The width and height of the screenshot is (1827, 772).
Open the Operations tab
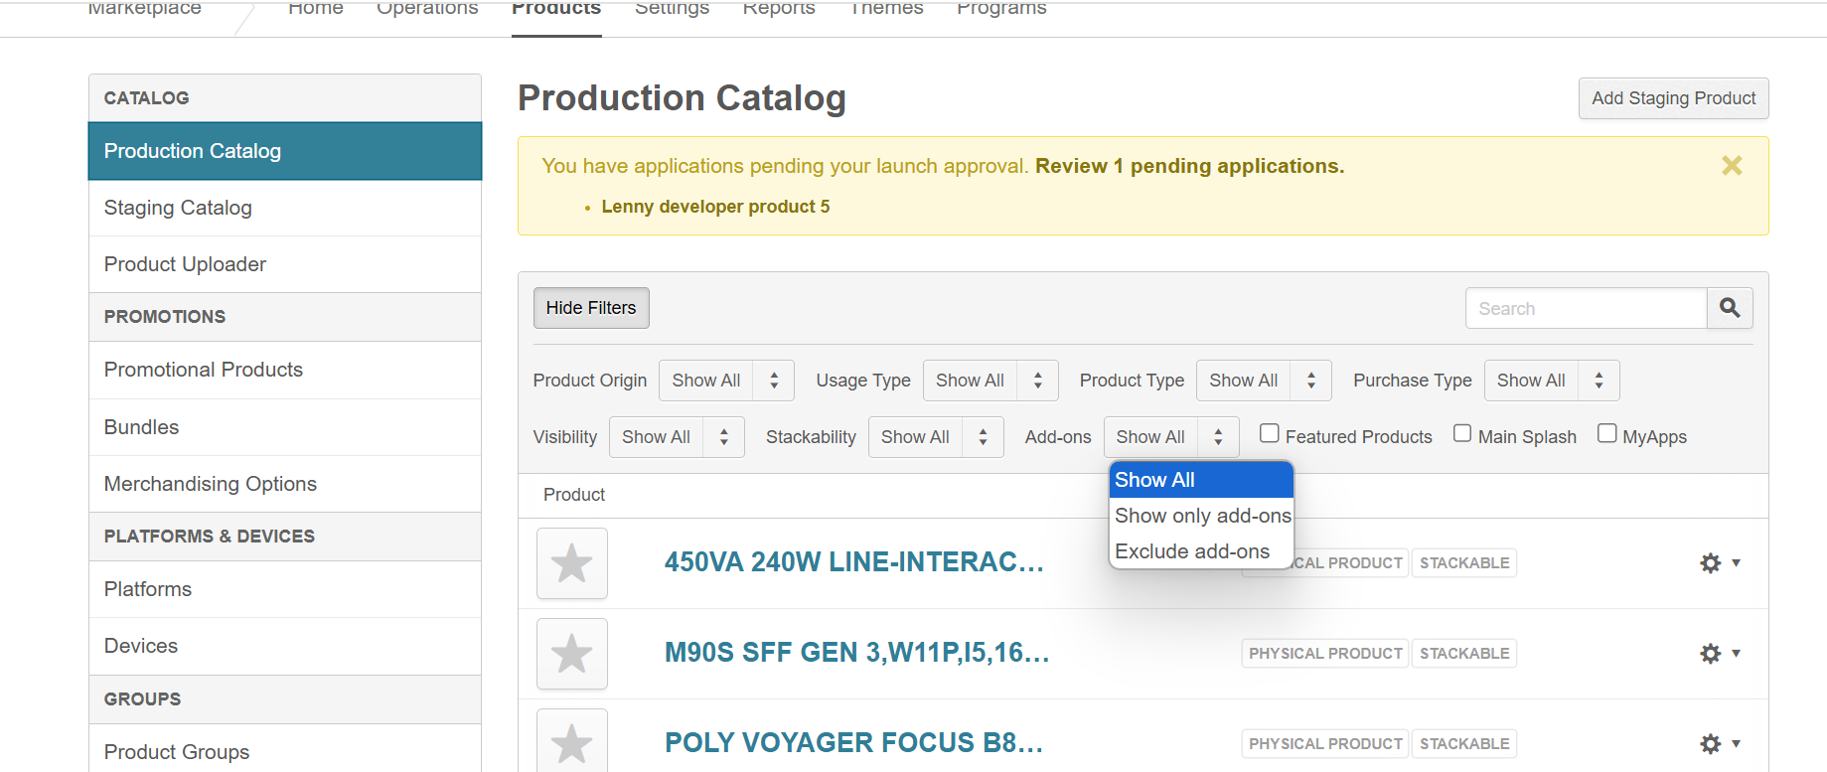[427, 9]
